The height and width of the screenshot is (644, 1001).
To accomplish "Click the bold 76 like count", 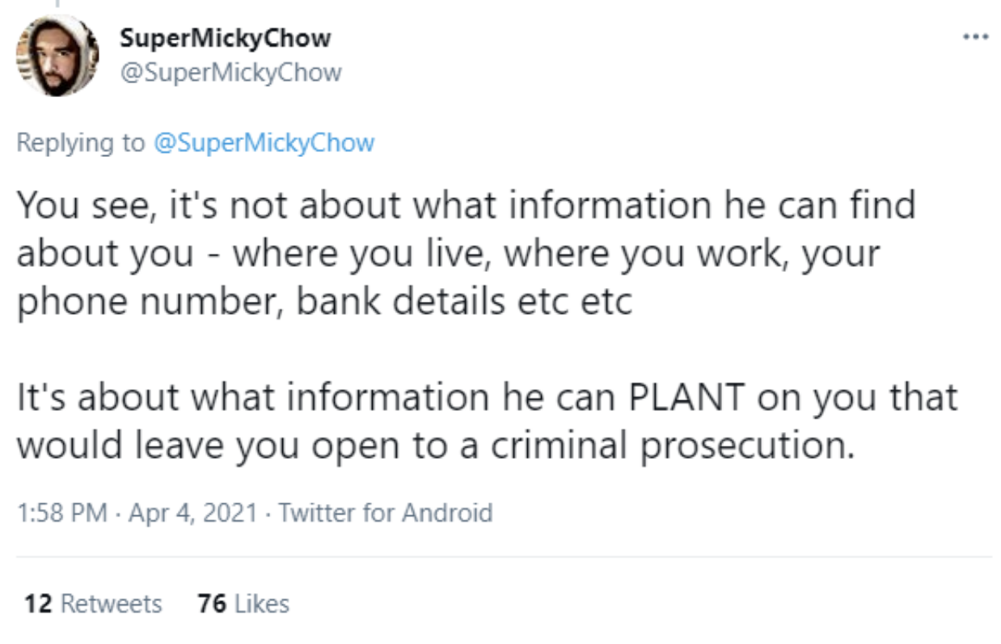I will [x=212, y=604].
